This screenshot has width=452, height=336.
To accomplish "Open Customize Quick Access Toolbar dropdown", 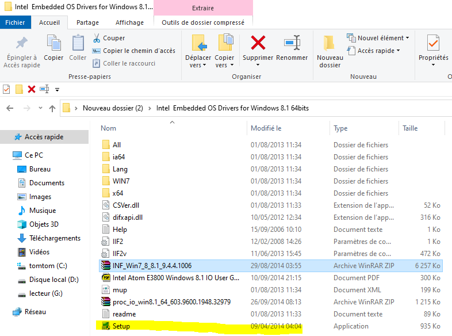I will tap(57, 90).
